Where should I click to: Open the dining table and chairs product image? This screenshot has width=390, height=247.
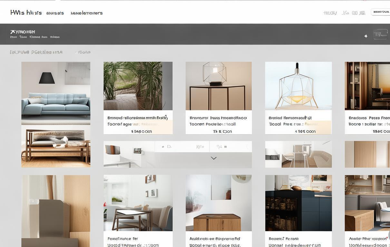pos(138,203)
